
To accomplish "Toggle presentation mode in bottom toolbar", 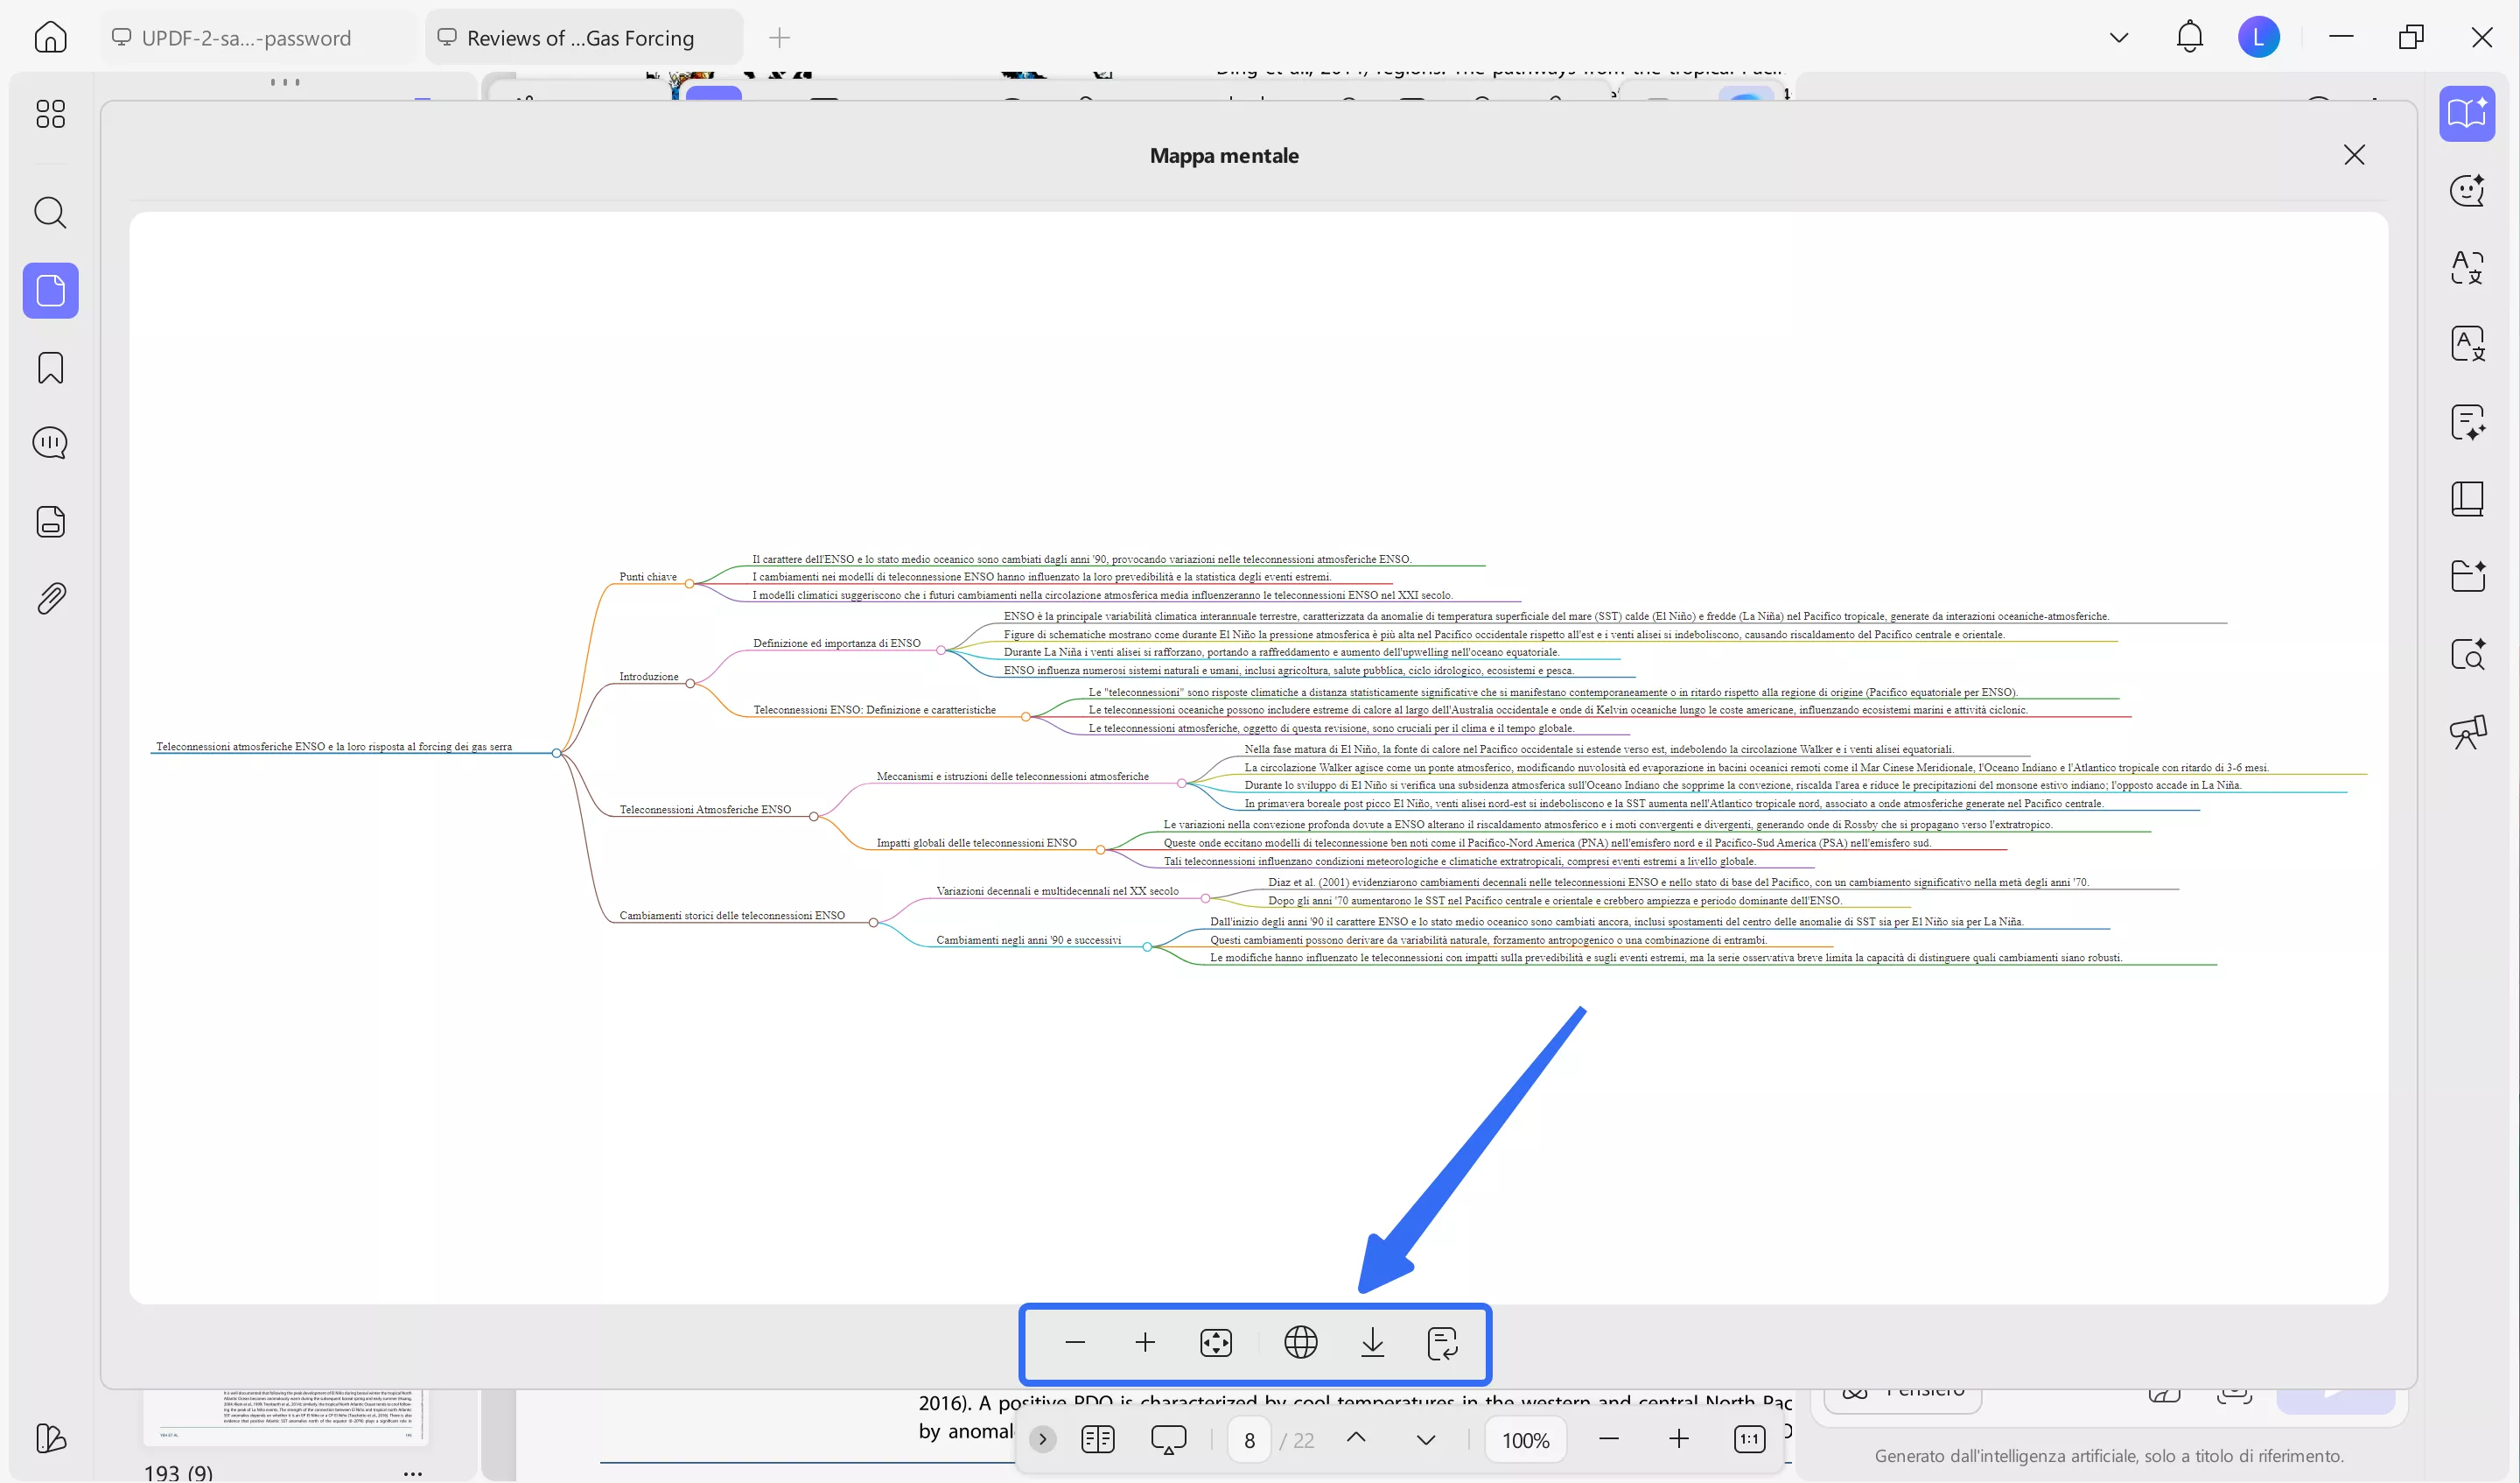I will tap(1168, 1439).
